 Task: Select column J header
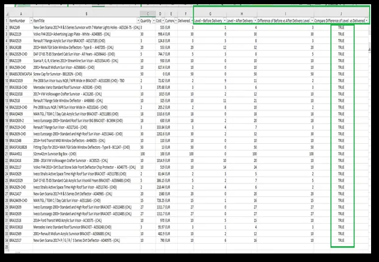(x=341, y=14)
